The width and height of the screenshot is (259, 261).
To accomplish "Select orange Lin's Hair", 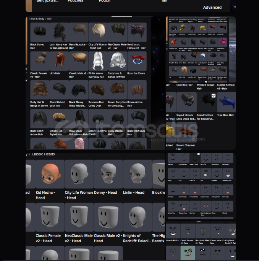I will [59, 61].
